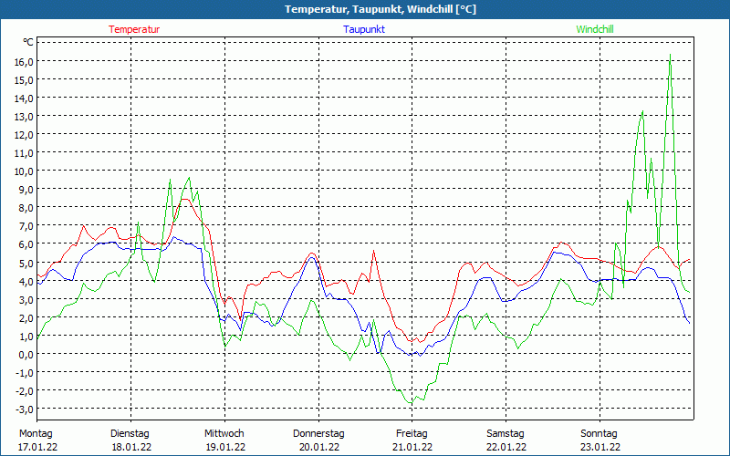
Task: Click the chart title Temperatur, Taupunkt, Windchill
Action: [x=381, y=9]
